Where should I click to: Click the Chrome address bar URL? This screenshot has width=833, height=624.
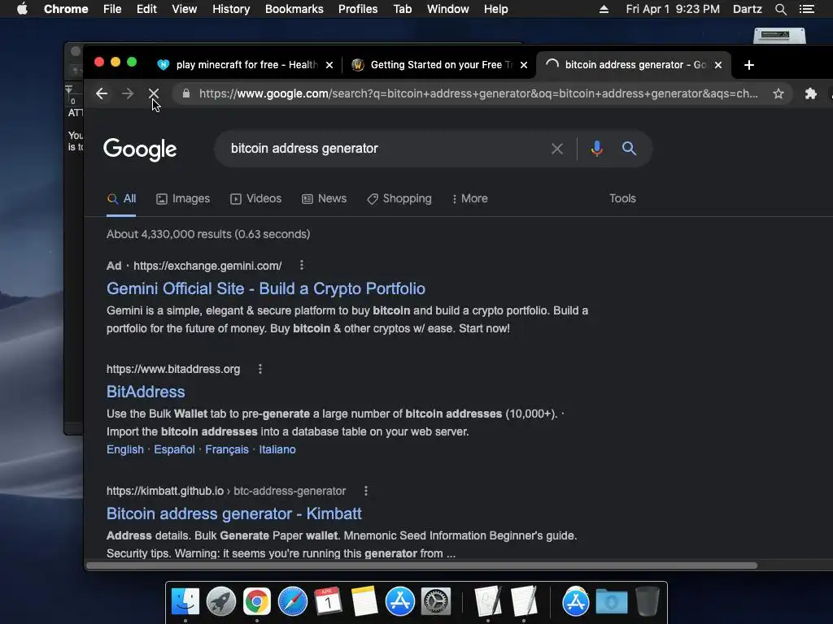[x=478, y=94]
